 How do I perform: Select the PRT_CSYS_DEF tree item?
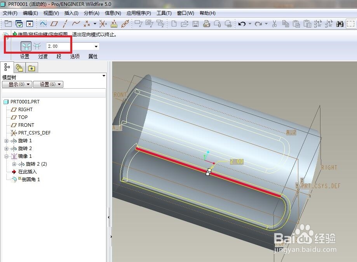[31, 133]
